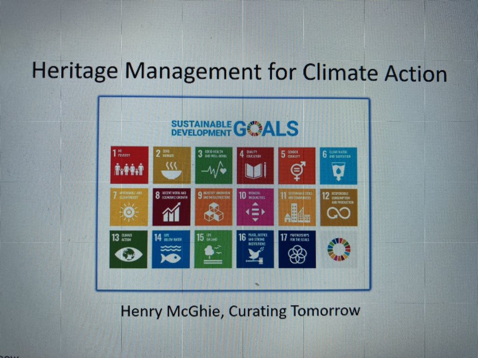478x358 pixels.
Task: Select the goal 7 Affordable Clean Energy tile
Action: point(129,207)
